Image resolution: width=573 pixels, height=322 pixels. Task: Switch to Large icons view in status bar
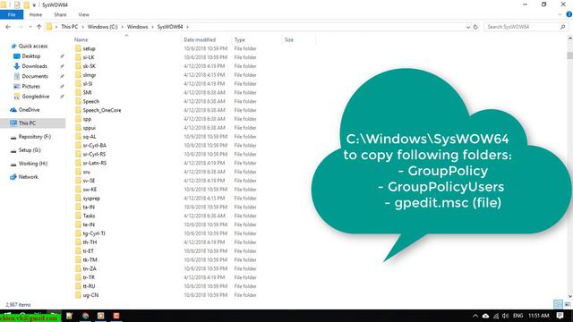point(568,304)
